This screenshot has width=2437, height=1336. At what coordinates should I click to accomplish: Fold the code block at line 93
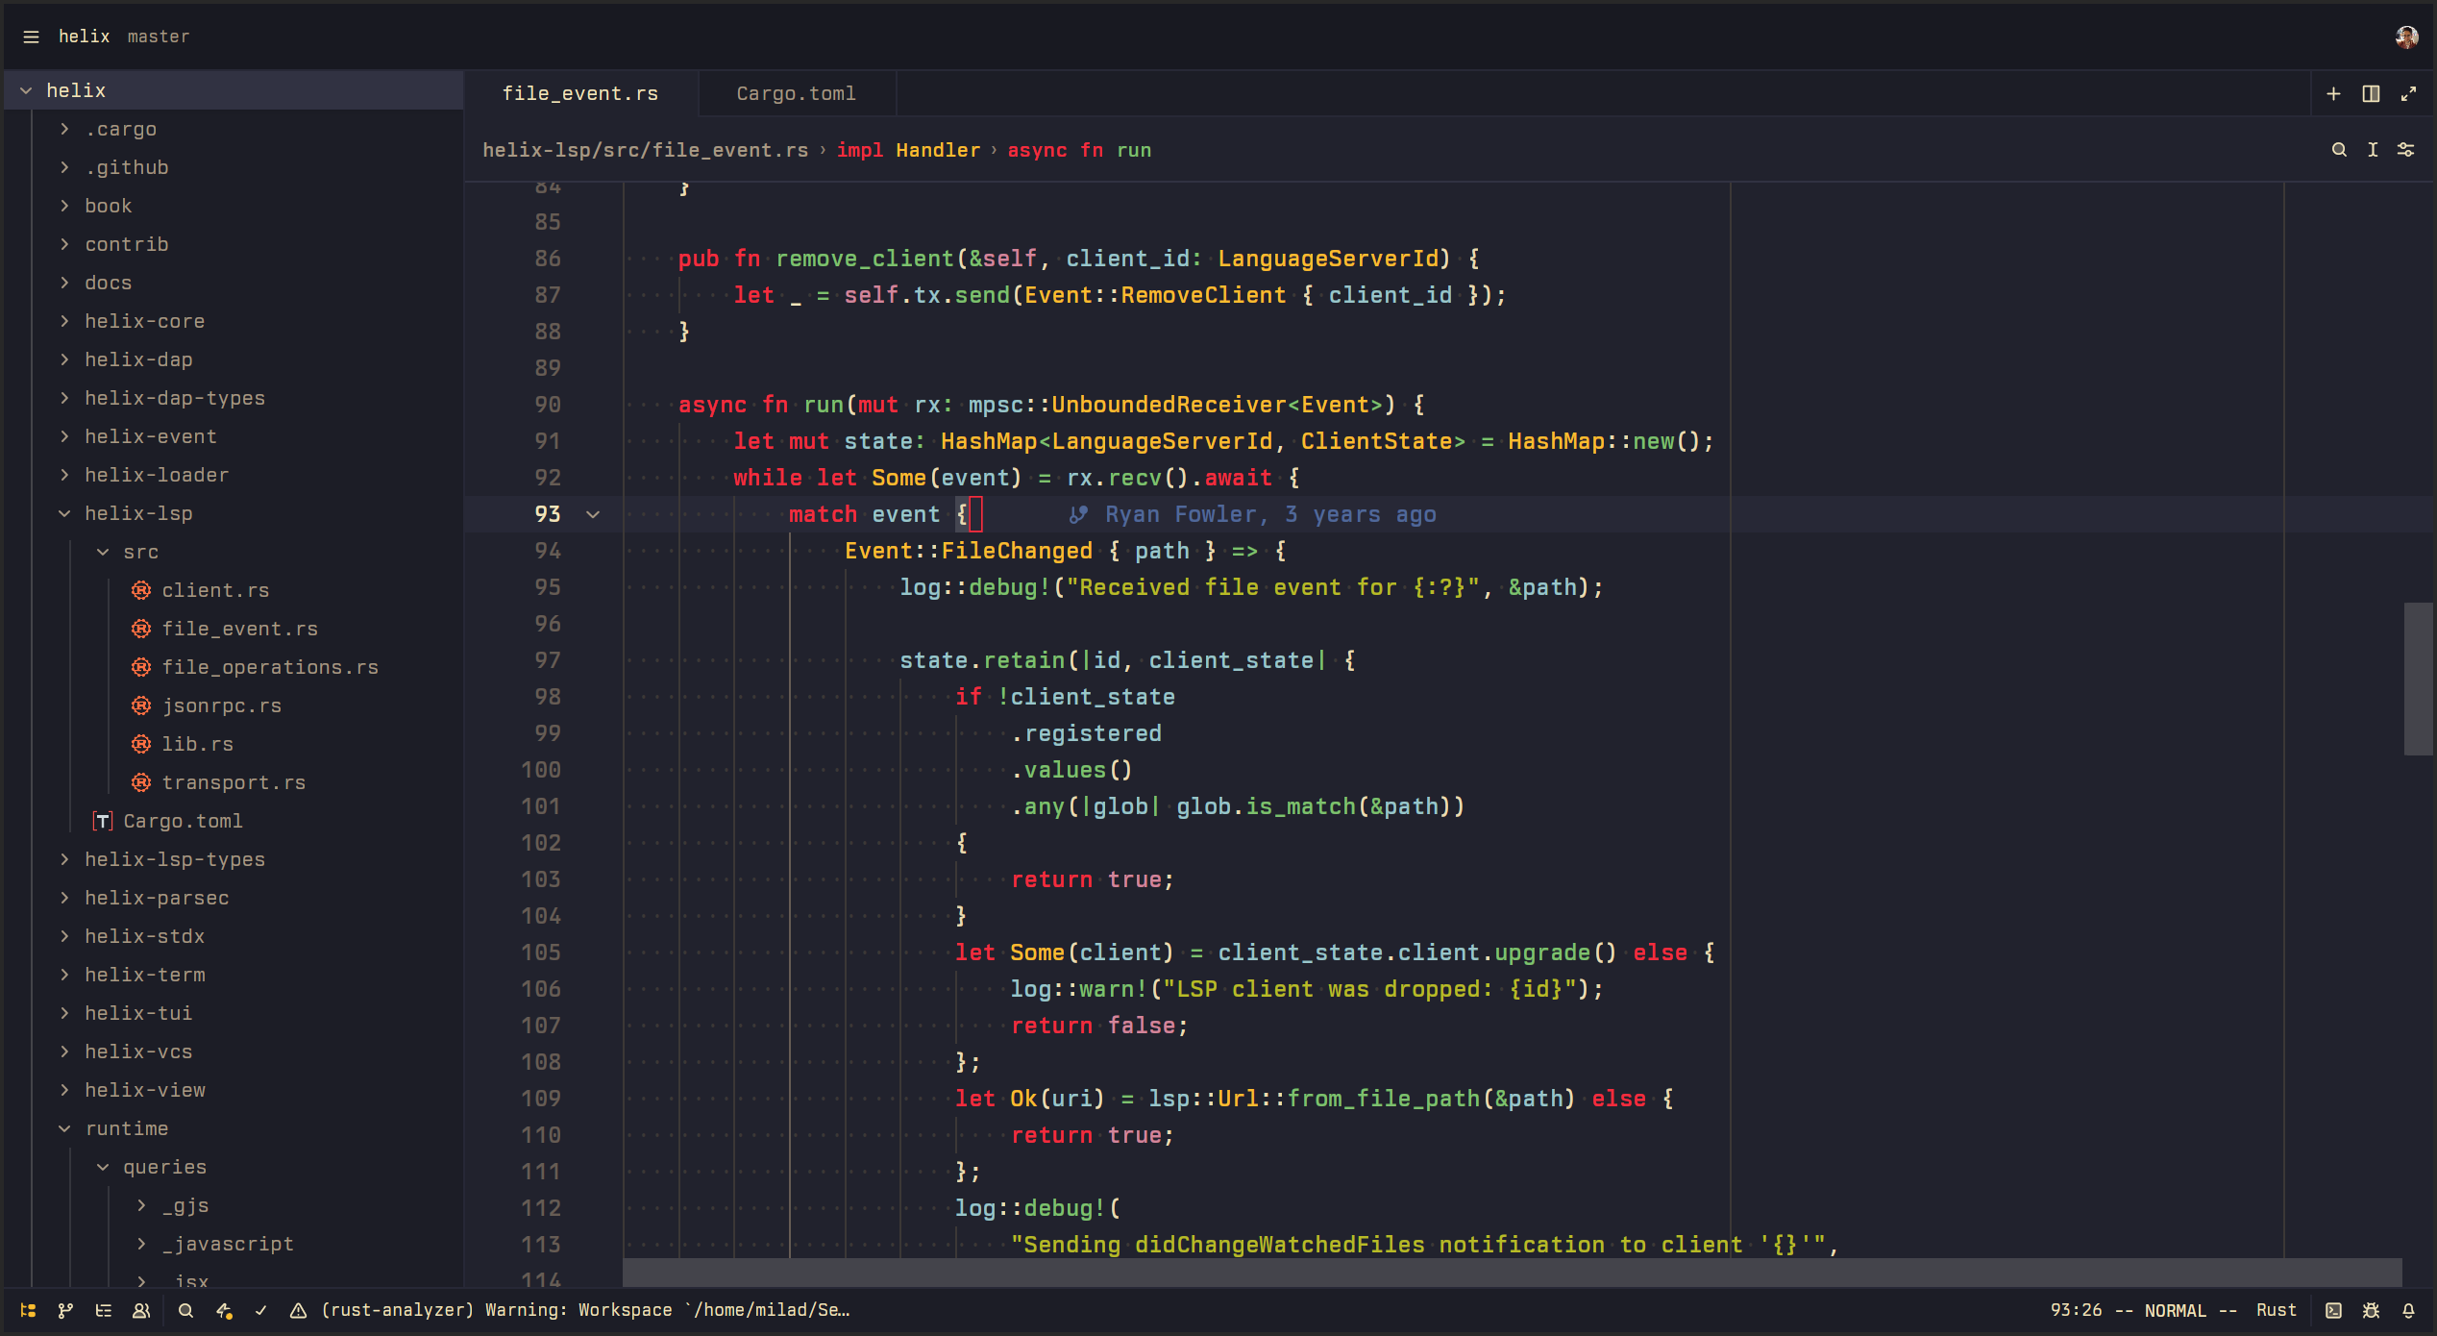593,514
